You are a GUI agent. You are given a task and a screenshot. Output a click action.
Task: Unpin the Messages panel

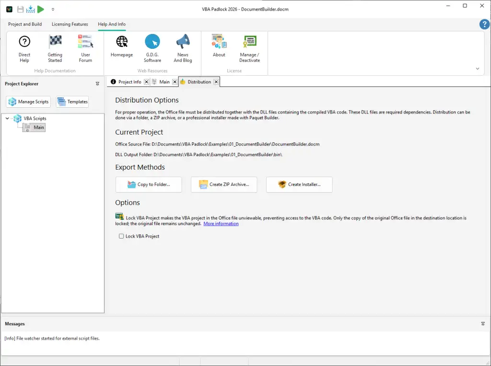click(483, 323)
